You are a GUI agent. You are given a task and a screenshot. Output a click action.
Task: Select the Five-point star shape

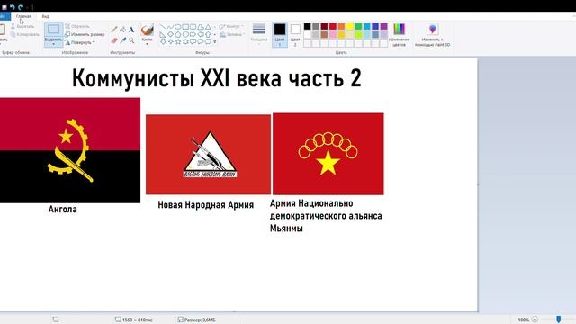(x=178, y=42)
